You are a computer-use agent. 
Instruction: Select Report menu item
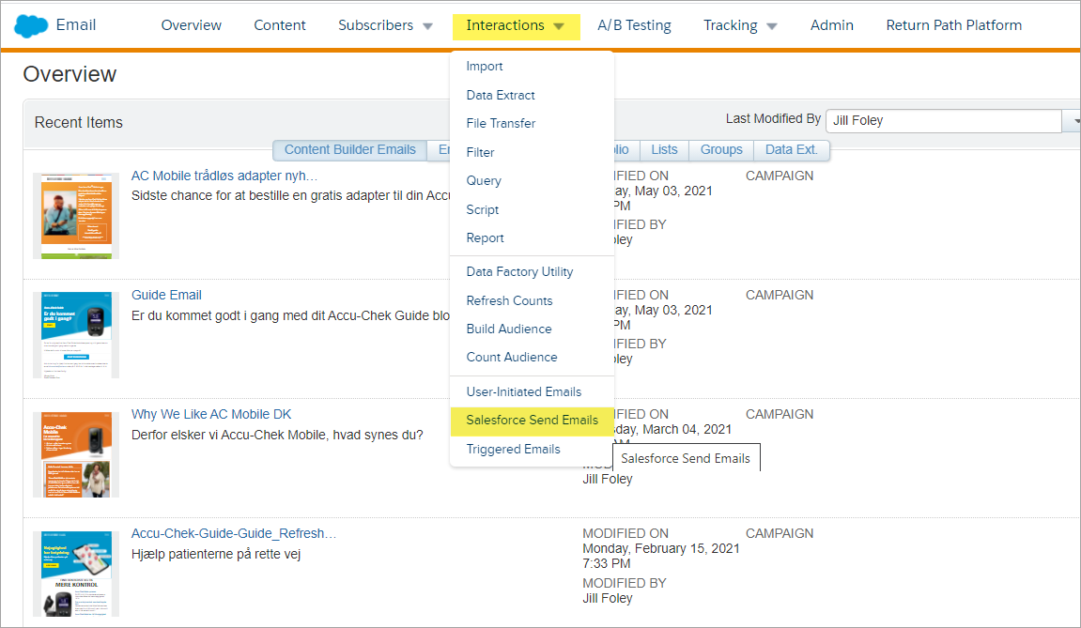tap(485, 237)
